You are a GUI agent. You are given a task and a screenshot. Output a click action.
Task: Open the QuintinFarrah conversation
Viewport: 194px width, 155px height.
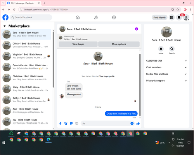(x=26, y=67)
